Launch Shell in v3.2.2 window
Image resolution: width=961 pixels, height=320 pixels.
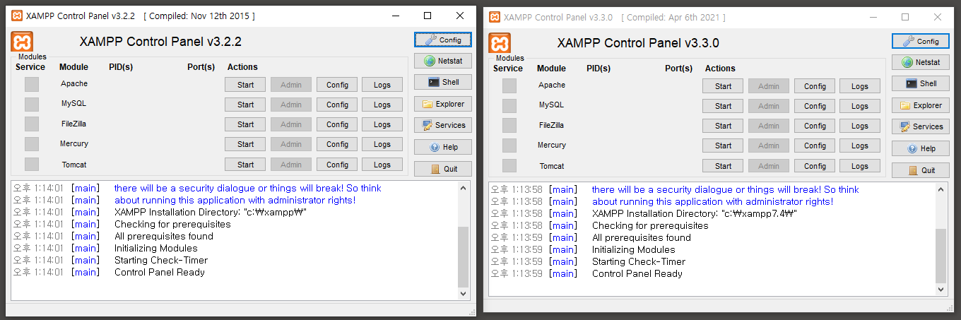443,83
